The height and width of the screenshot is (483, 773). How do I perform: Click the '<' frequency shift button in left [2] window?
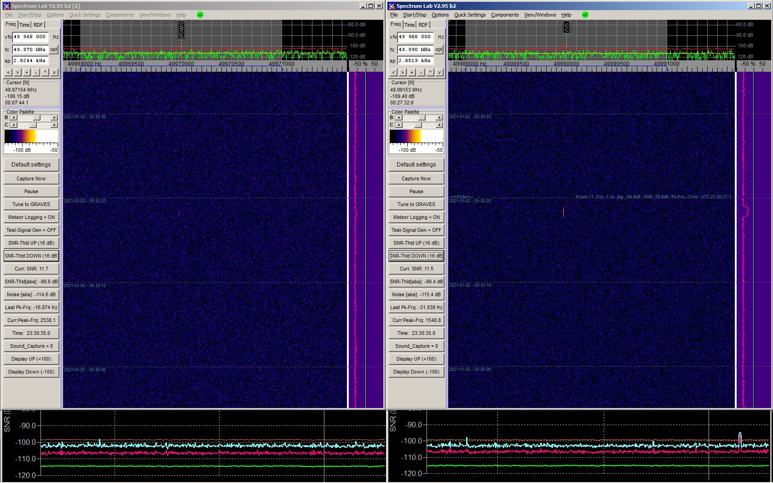tap(8, 72)
